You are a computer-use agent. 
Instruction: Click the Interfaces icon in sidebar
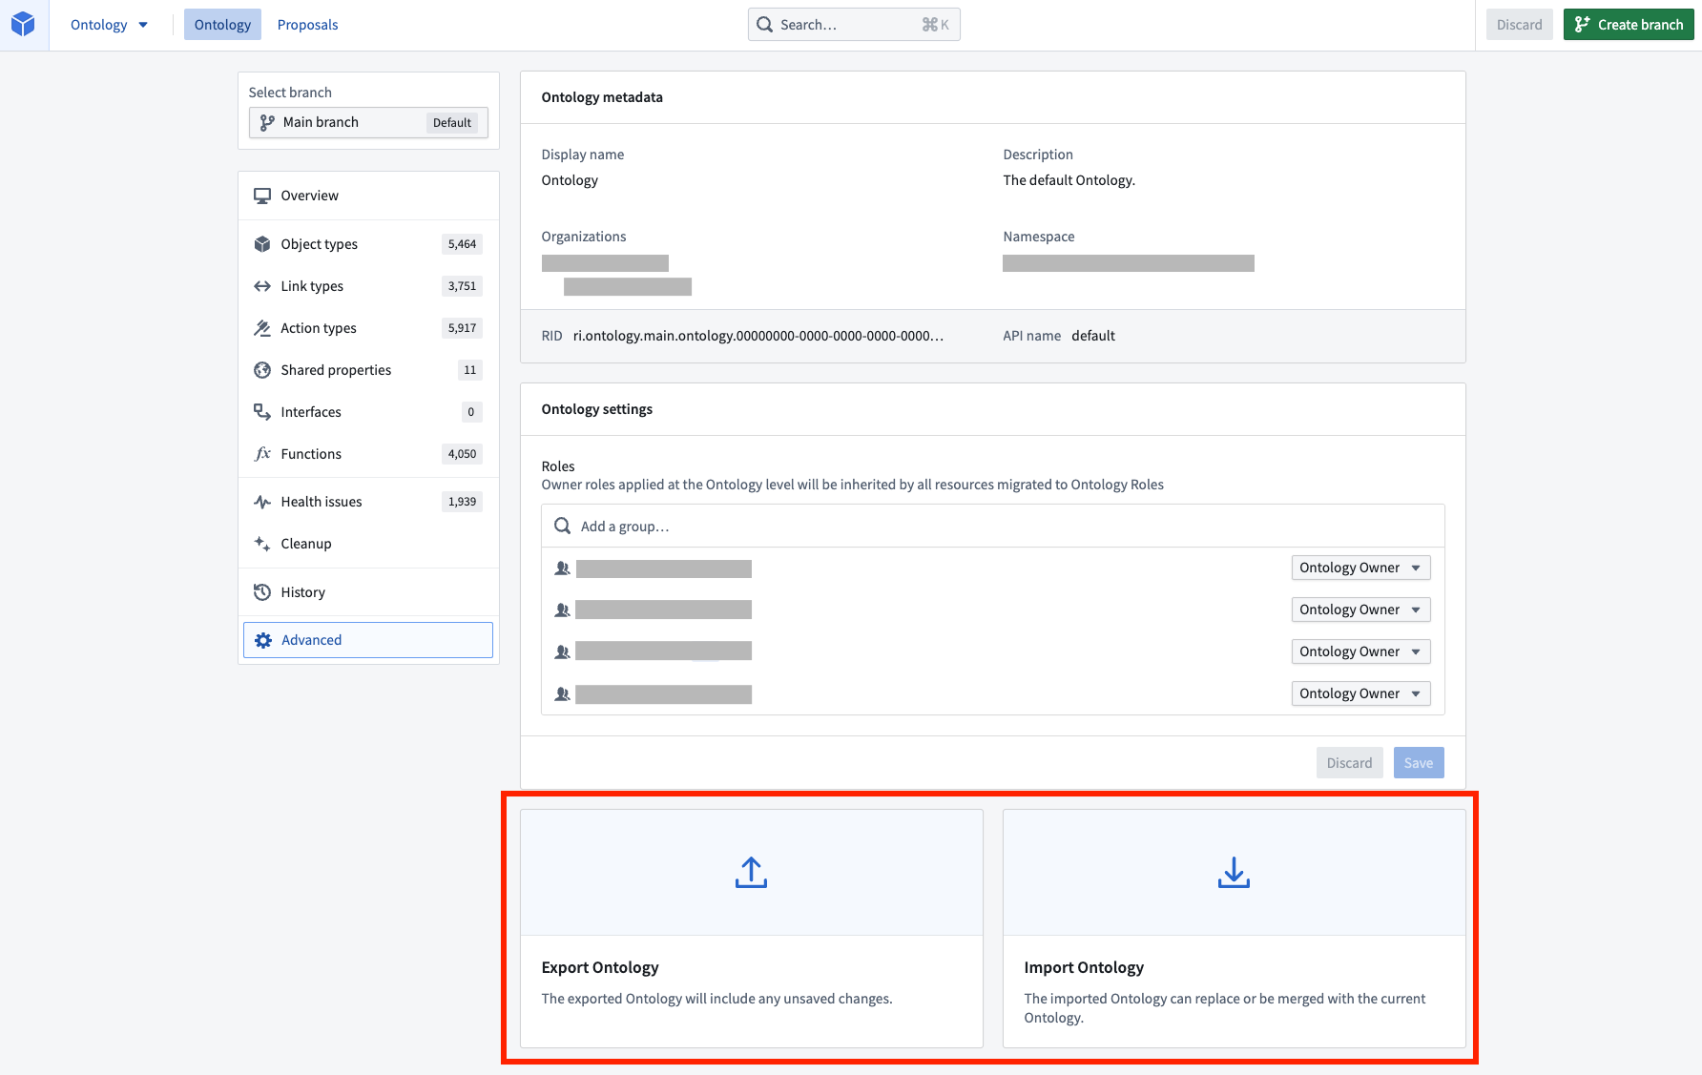tap(262, 412)
